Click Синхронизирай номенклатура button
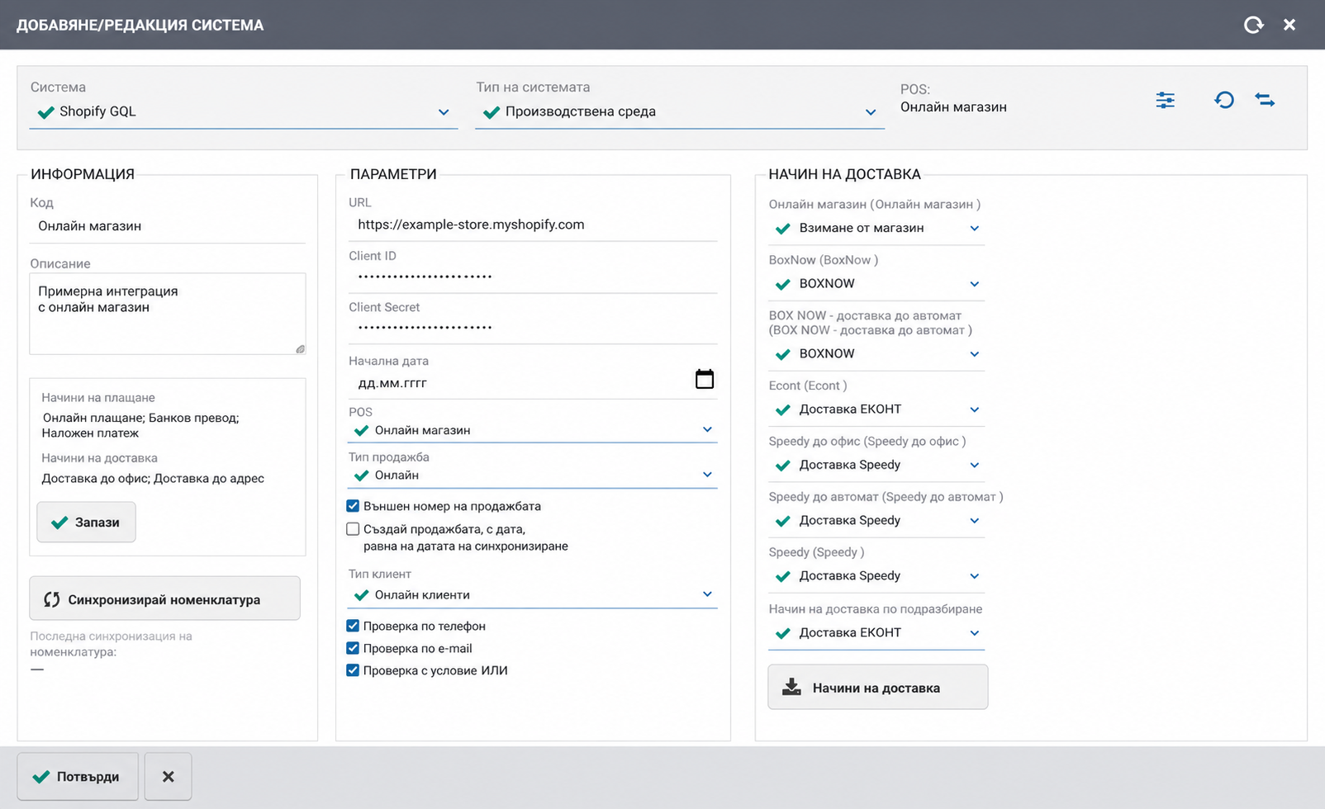 tap(164, 599)
